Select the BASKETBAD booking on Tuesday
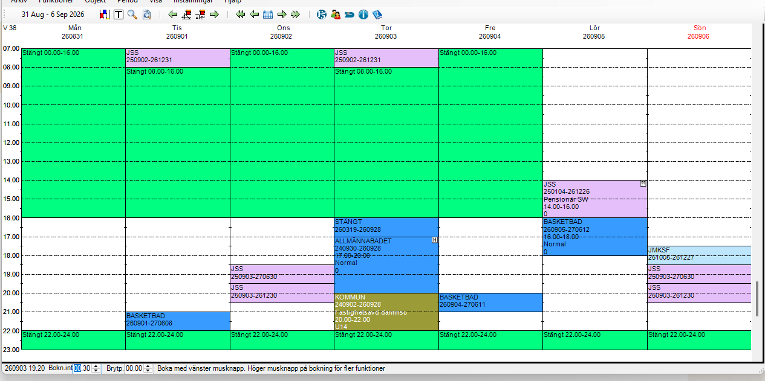This screenshot has width=765, height=381. 177,321
